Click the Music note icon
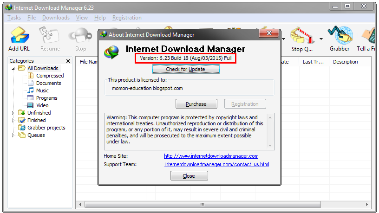Image resolution: width=379 pixels, height=213 pixels. click(x=31, y=90)
